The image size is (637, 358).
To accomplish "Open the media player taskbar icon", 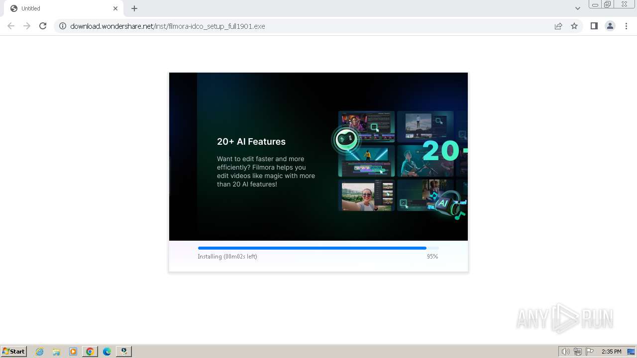I will (73, 352).
